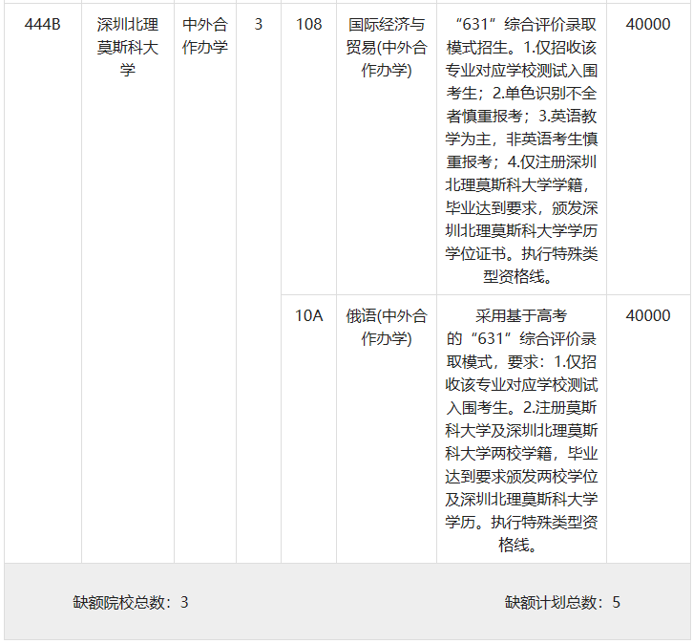This screenshot has height=644, width=693.
Task: Click the remarks cell for 国际经济与贸易
Action: pyautogui.click(x=521, y=150)
